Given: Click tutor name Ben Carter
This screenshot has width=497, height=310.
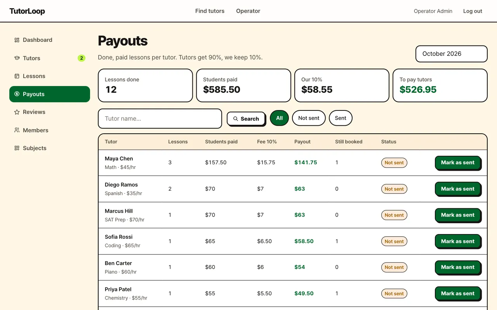Looking at the screenshot, I should (118, 263).
